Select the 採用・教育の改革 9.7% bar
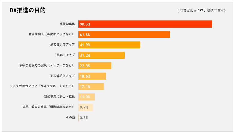 tap(86, 107)
